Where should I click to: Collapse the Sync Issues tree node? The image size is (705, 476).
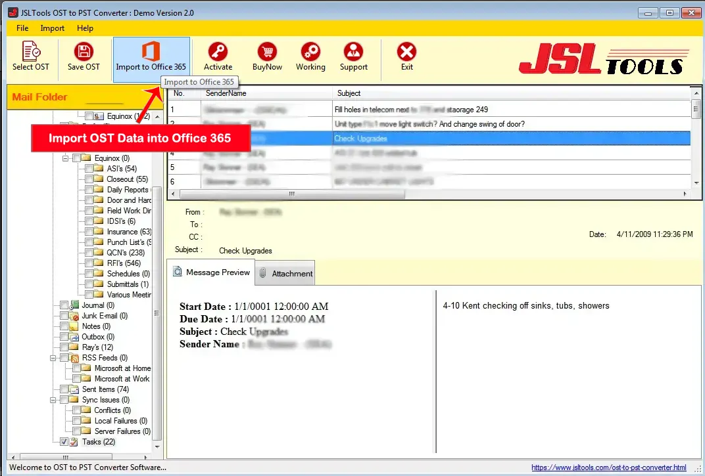[53, 400]
